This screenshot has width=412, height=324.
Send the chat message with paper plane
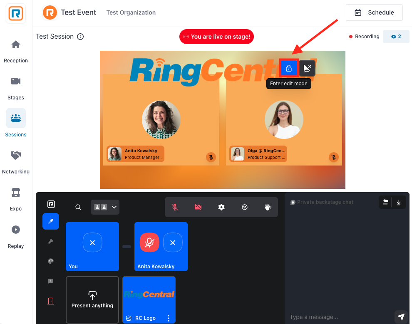pos(401,317)
